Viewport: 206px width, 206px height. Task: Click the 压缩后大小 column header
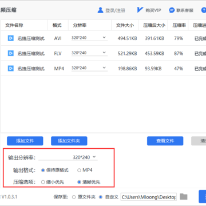click(154, 25)
